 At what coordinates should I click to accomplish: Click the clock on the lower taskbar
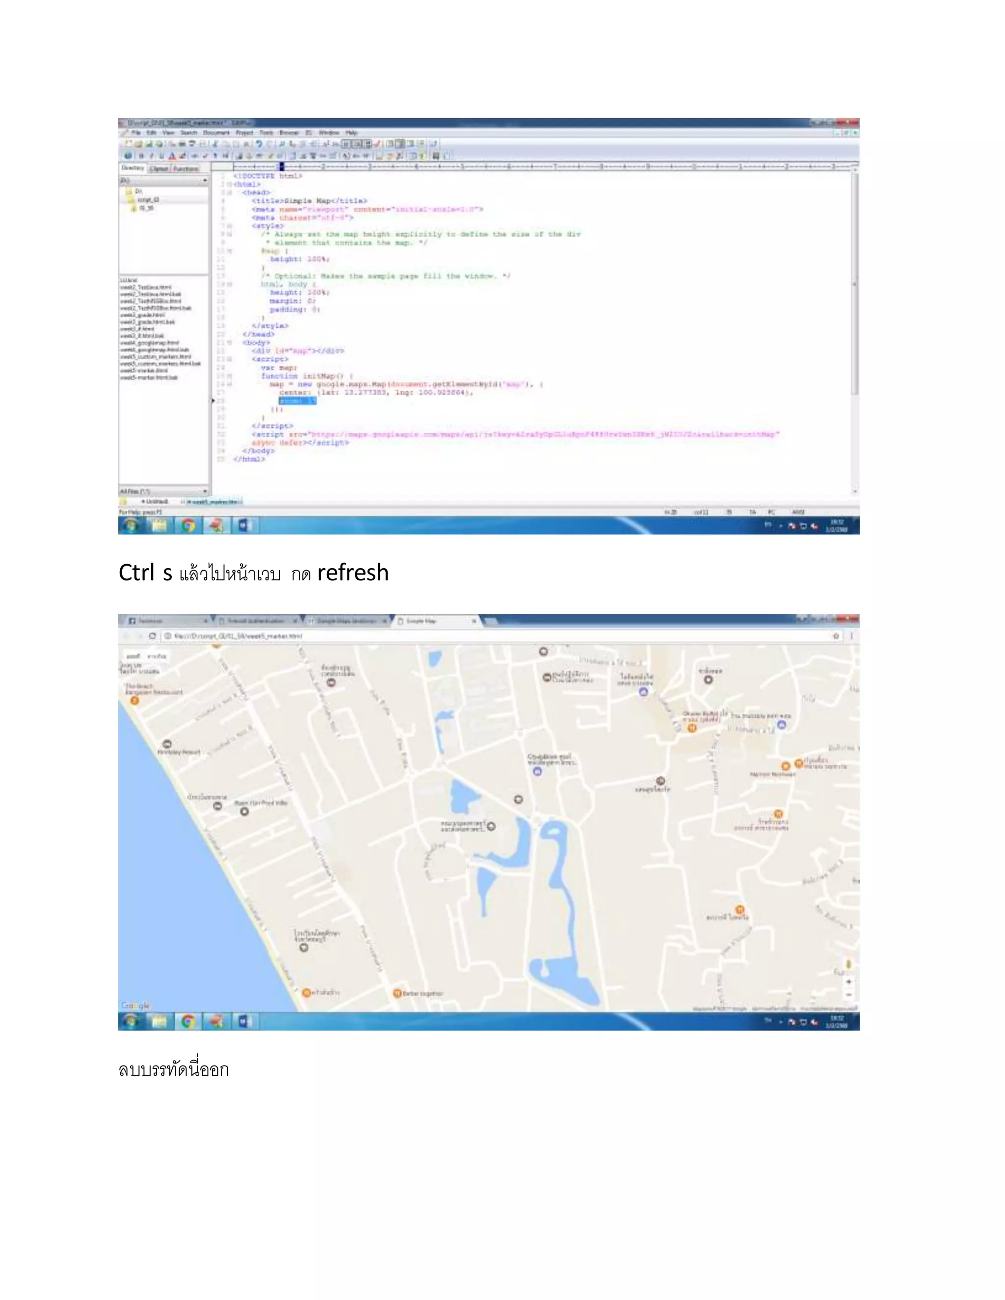pyautogui.click(x=837, y=1021)
